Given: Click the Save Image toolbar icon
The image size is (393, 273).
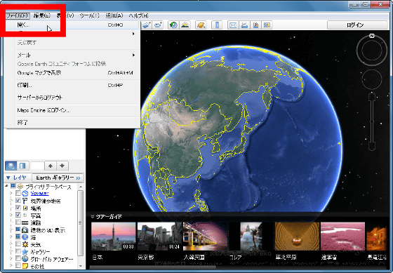Looking at the screenshot, I should [x=255, y=25].
